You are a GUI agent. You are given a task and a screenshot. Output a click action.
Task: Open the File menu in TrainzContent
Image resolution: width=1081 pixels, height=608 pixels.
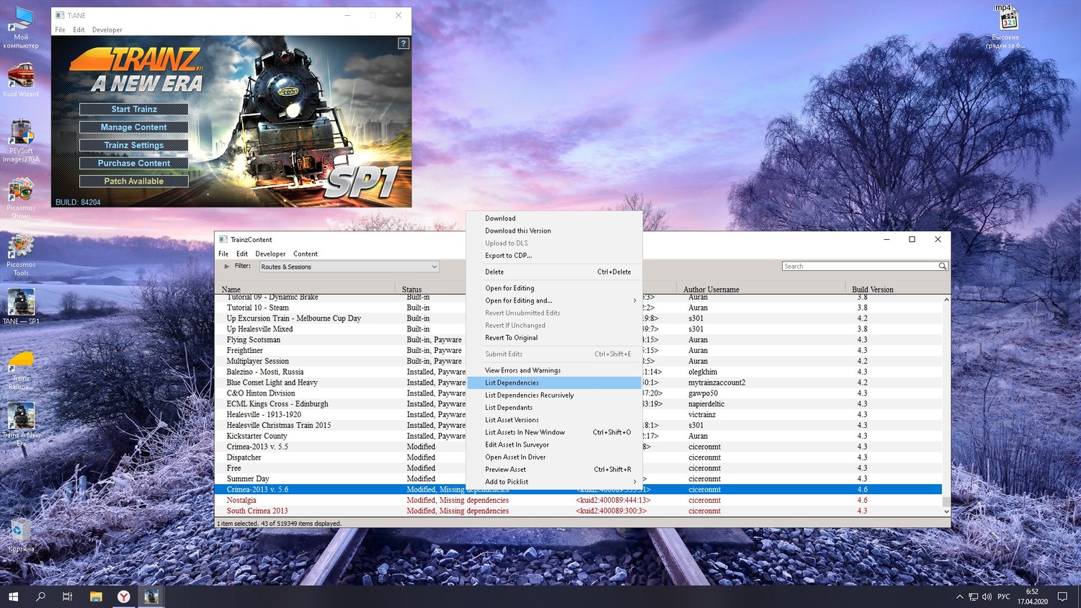coord(223,254)
